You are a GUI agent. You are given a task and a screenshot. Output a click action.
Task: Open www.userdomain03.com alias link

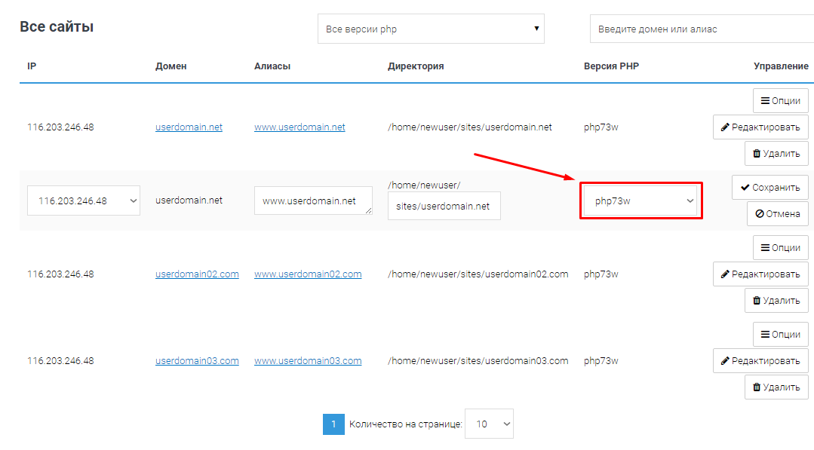point(307,361)
